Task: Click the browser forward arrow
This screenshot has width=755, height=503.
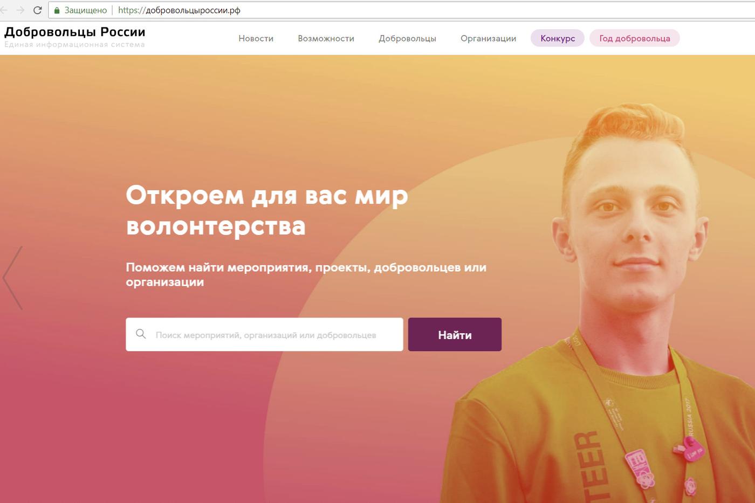Action: (x=20, y=10)
